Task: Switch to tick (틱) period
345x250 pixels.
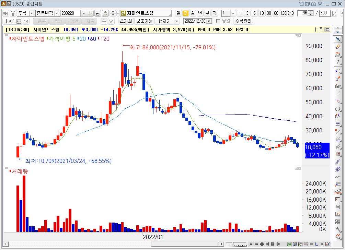Action: click(214, 13)
